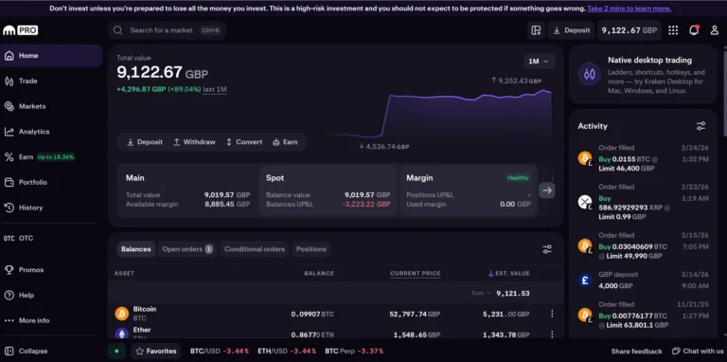Open the Bitcoin row three-dot menu

552,314
